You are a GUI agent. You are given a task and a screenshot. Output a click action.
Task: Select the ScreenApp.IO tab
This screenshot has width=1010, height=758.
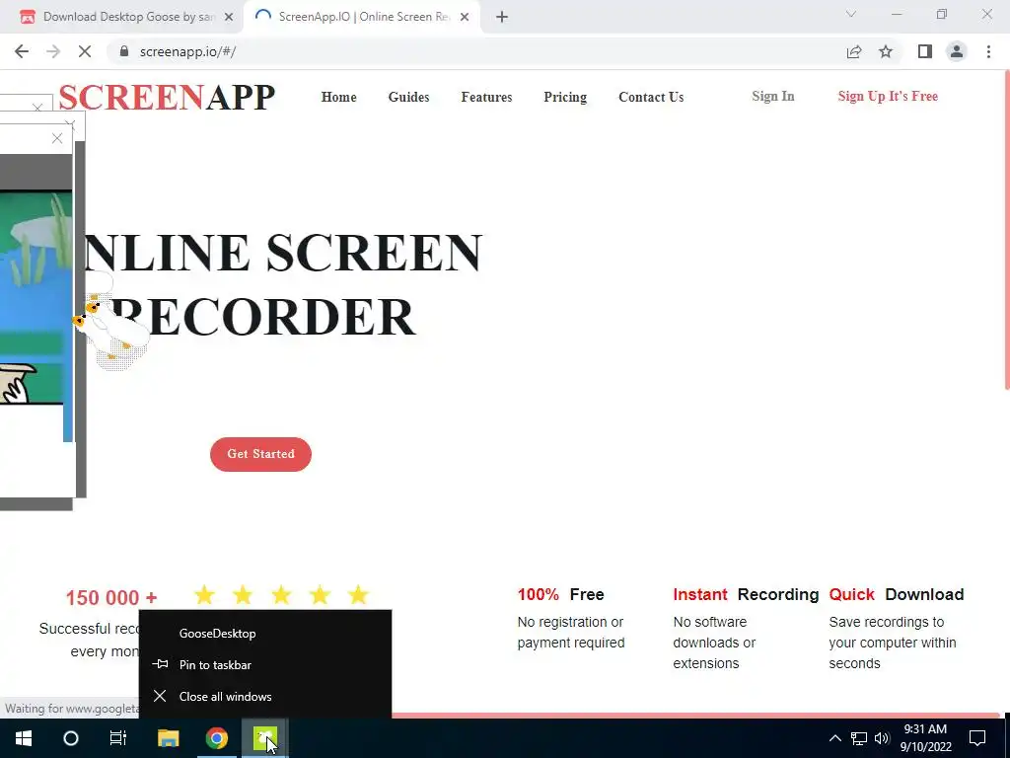(362, 18)
